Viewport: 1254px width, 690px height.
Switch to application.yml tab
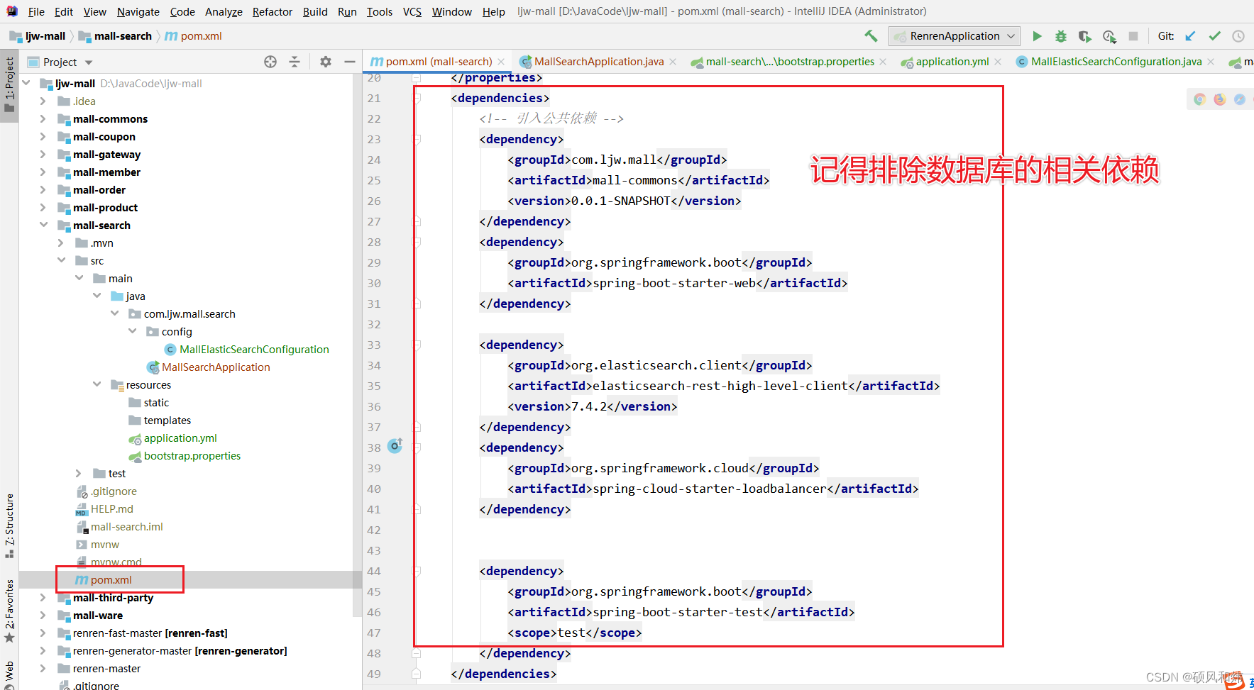tap(952, 62)
